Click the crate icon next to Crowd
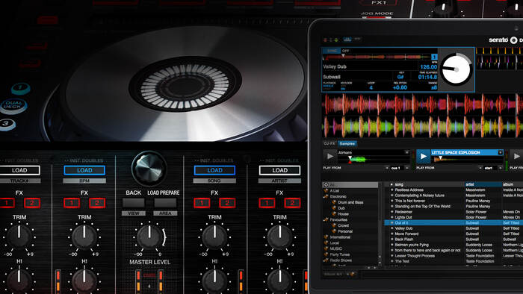 [x=334, y=225]
